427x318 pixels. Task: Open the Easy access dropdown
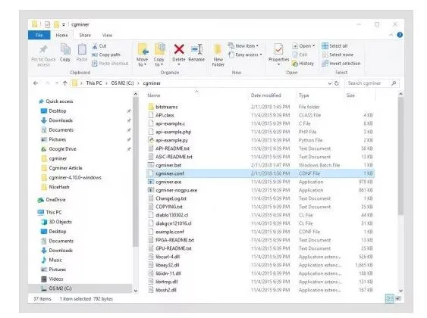pyautogui.click(x=245, y=55)
